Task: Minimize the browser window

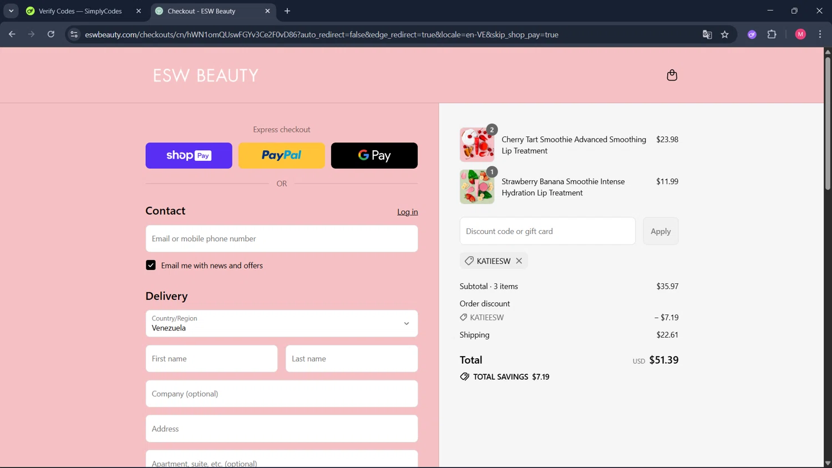Action: click(x=770, y=11)
